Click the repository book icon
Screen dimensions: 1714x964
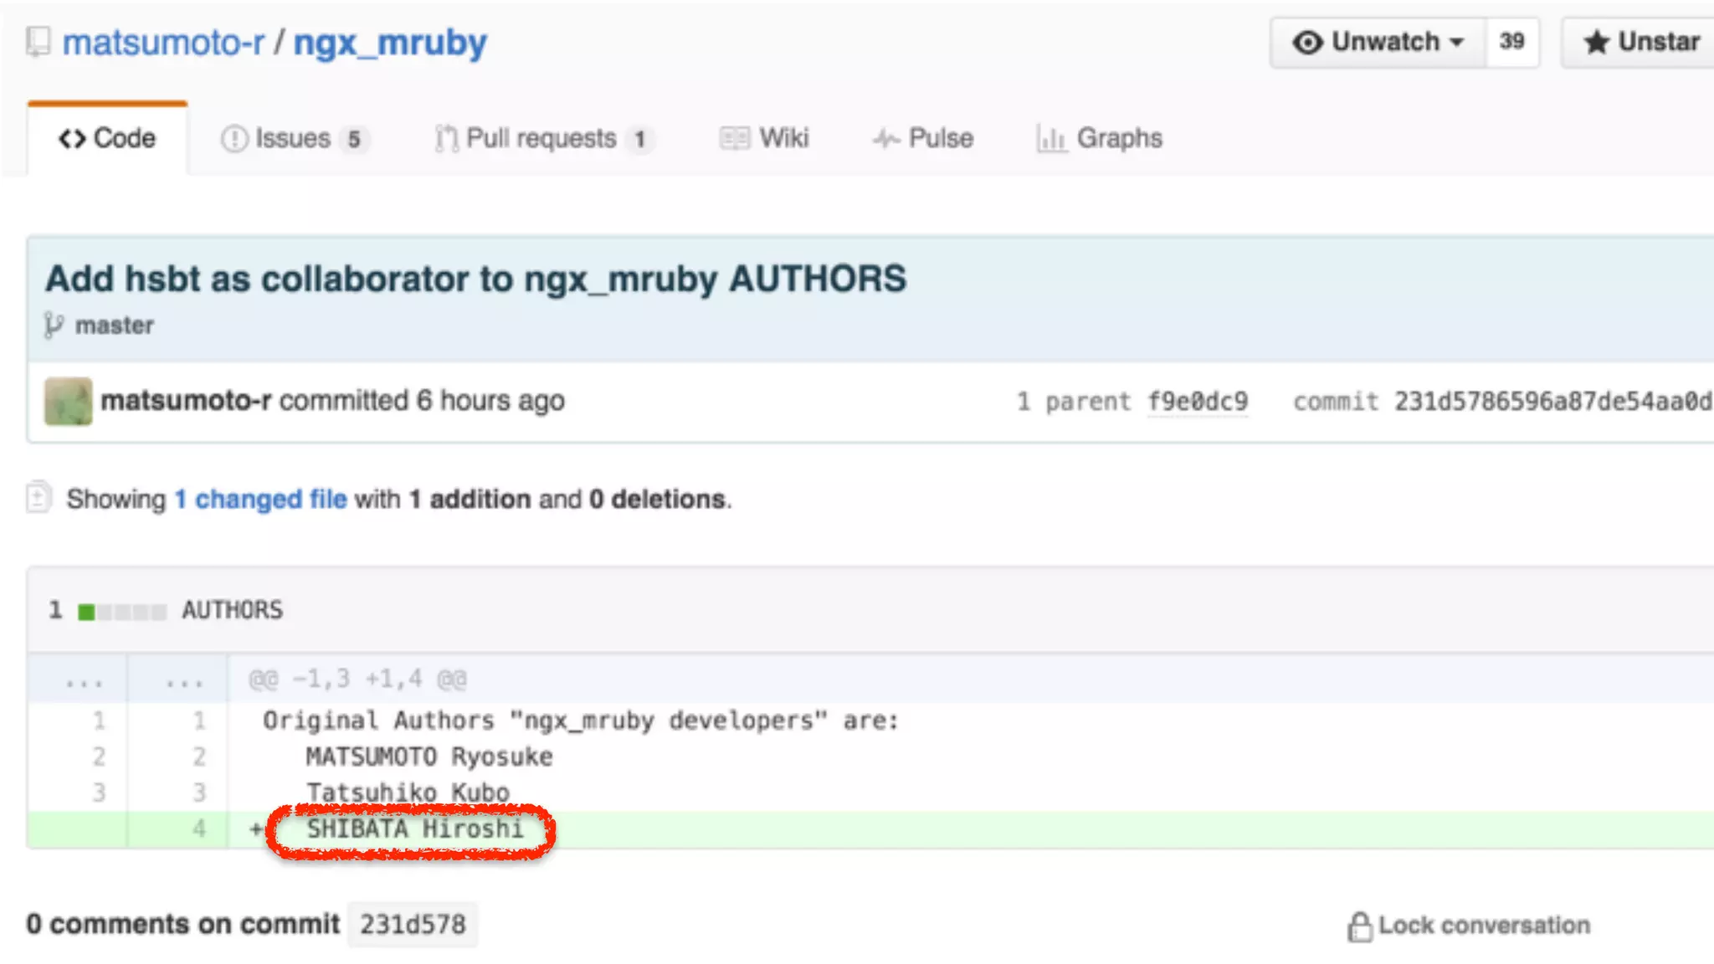[x=38, y=42]
